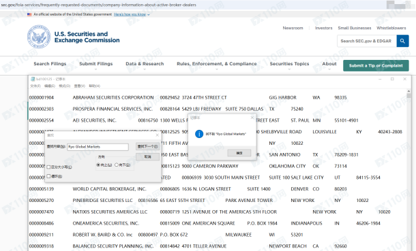Click WORLD CAPITAL BROKERAGE, INC. text
The image size is (416, 251).
coord(110,189)
